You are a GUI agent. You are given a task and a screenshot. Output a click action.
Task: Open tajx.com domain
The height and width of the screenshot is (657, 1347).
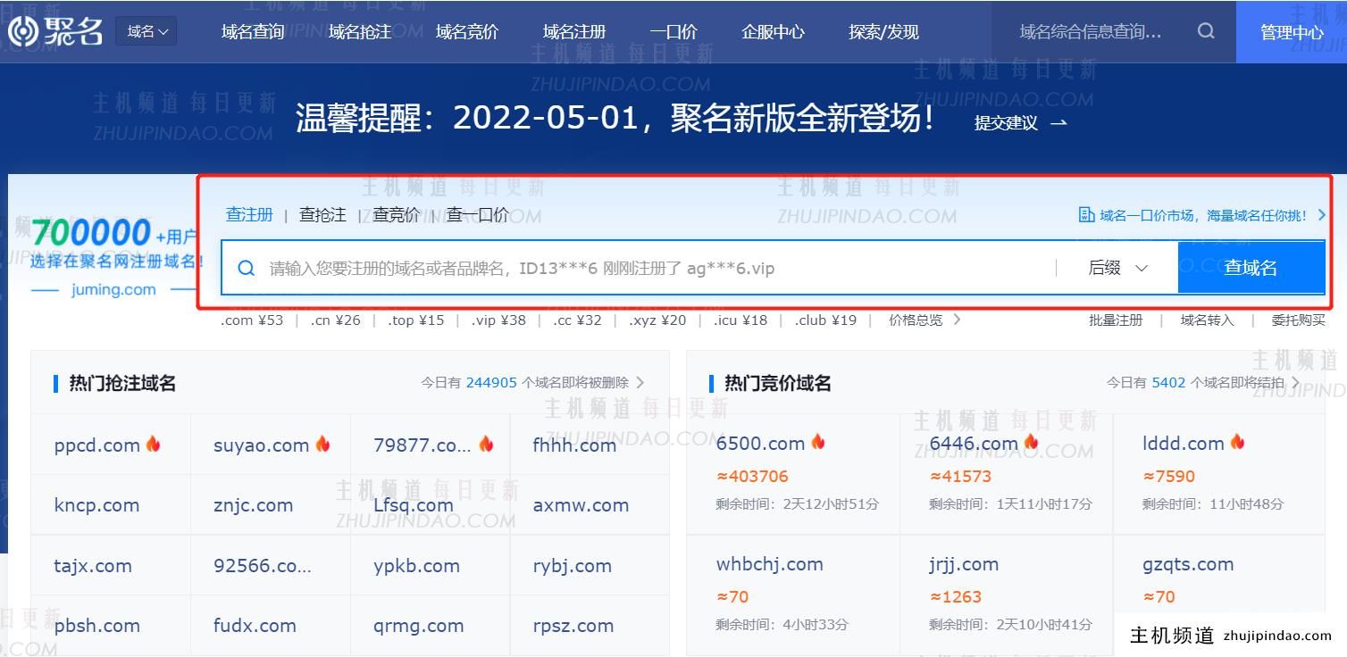pos(93,566)
